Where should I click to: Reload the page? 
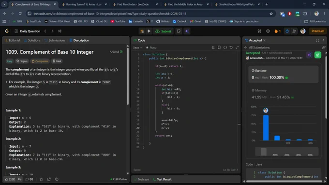coord(20,14)
